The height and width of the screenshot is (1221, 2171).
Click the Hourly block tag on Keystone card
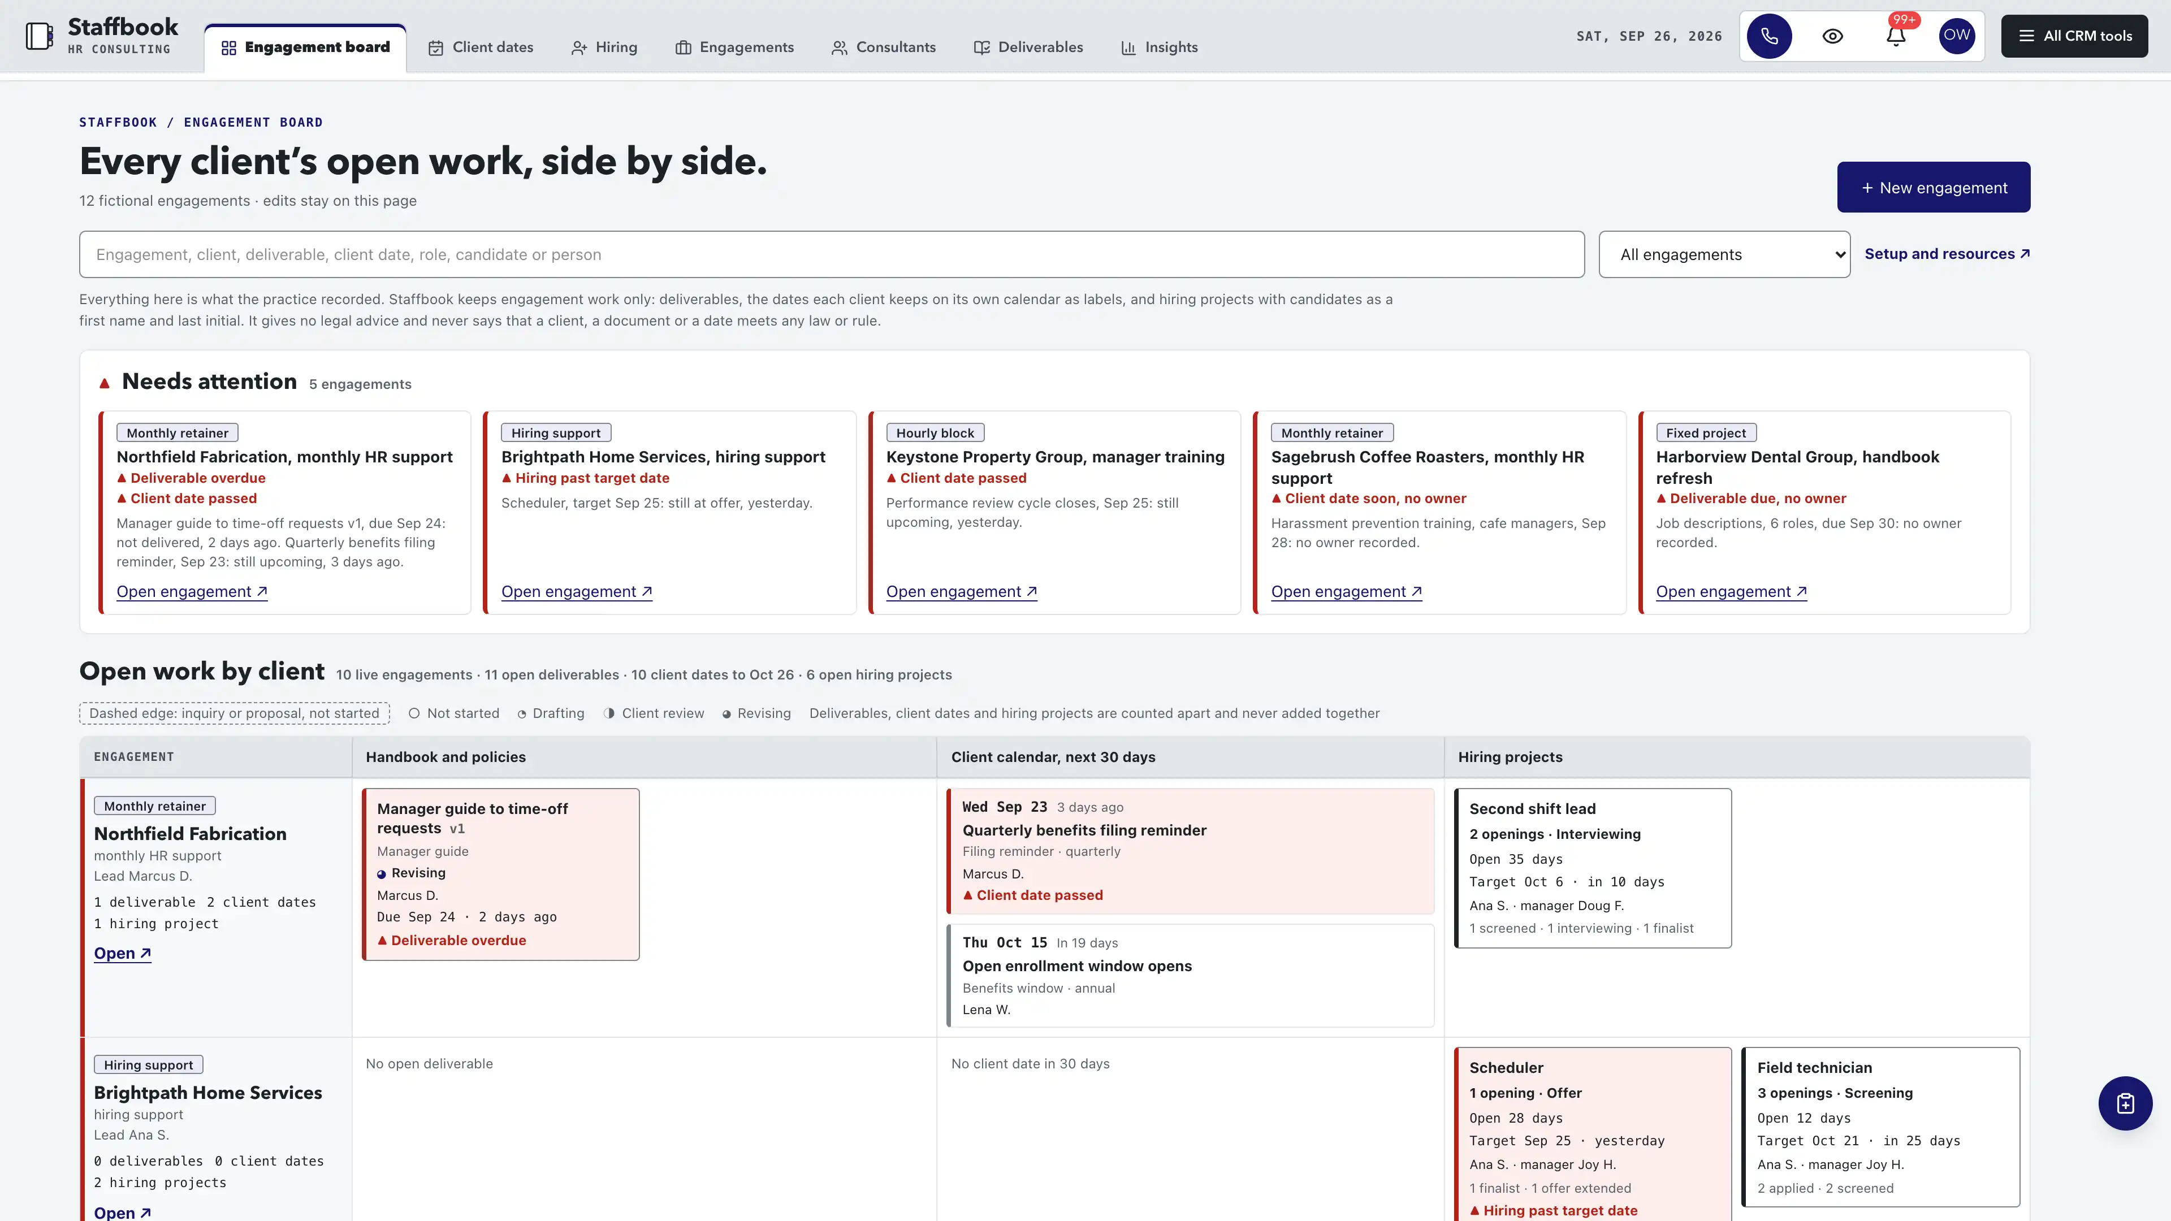(935, 432)
